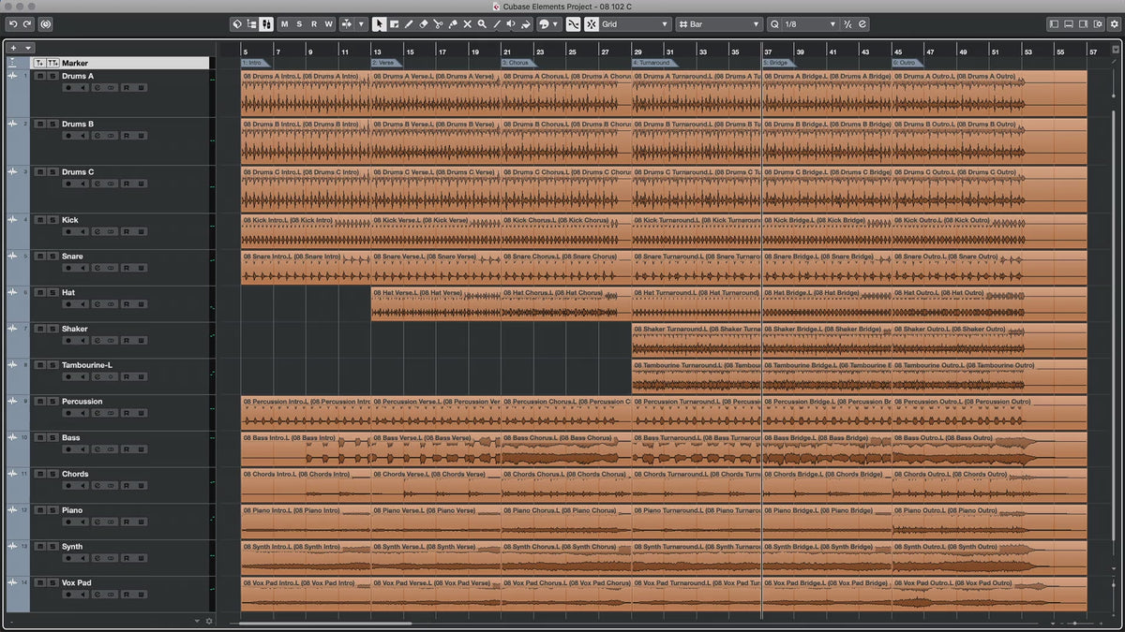
Task: Click the Undo arrow icon
Action: [13, 24]
